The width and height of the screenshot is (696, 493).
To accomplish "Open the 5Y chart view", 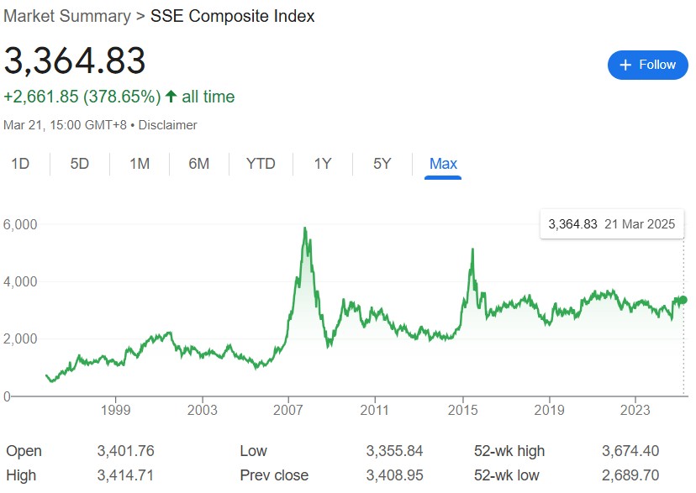I will [x=381, y=164].
